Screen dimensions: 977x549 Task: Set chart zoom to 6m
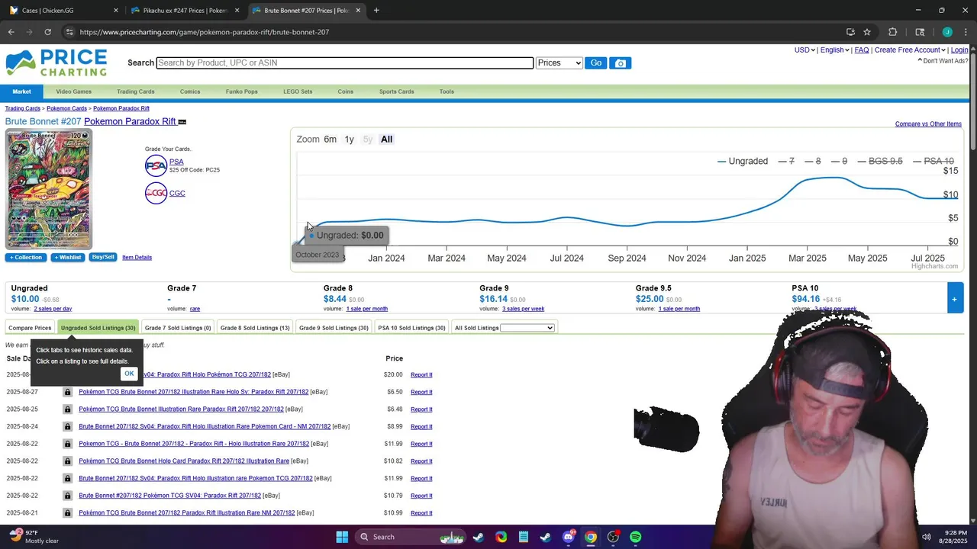(330, 140)
